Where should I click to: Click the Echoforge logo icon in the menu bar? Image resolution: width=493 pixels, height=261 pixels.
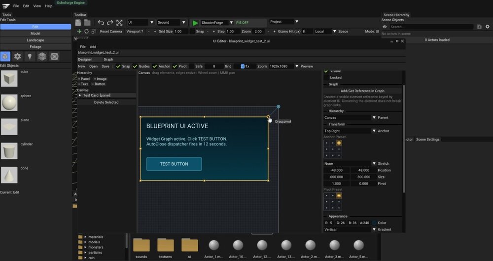(x=6, y=6)
